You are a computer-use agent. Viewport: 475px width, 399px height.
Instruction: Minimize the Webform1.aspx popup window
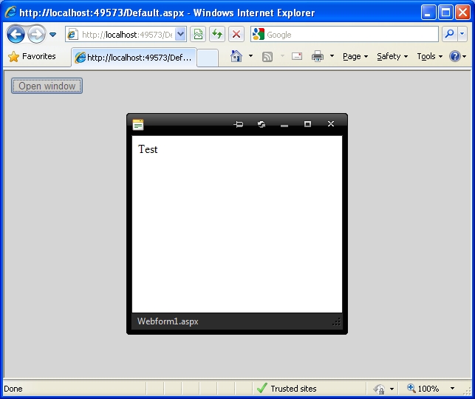coord(284,124)
